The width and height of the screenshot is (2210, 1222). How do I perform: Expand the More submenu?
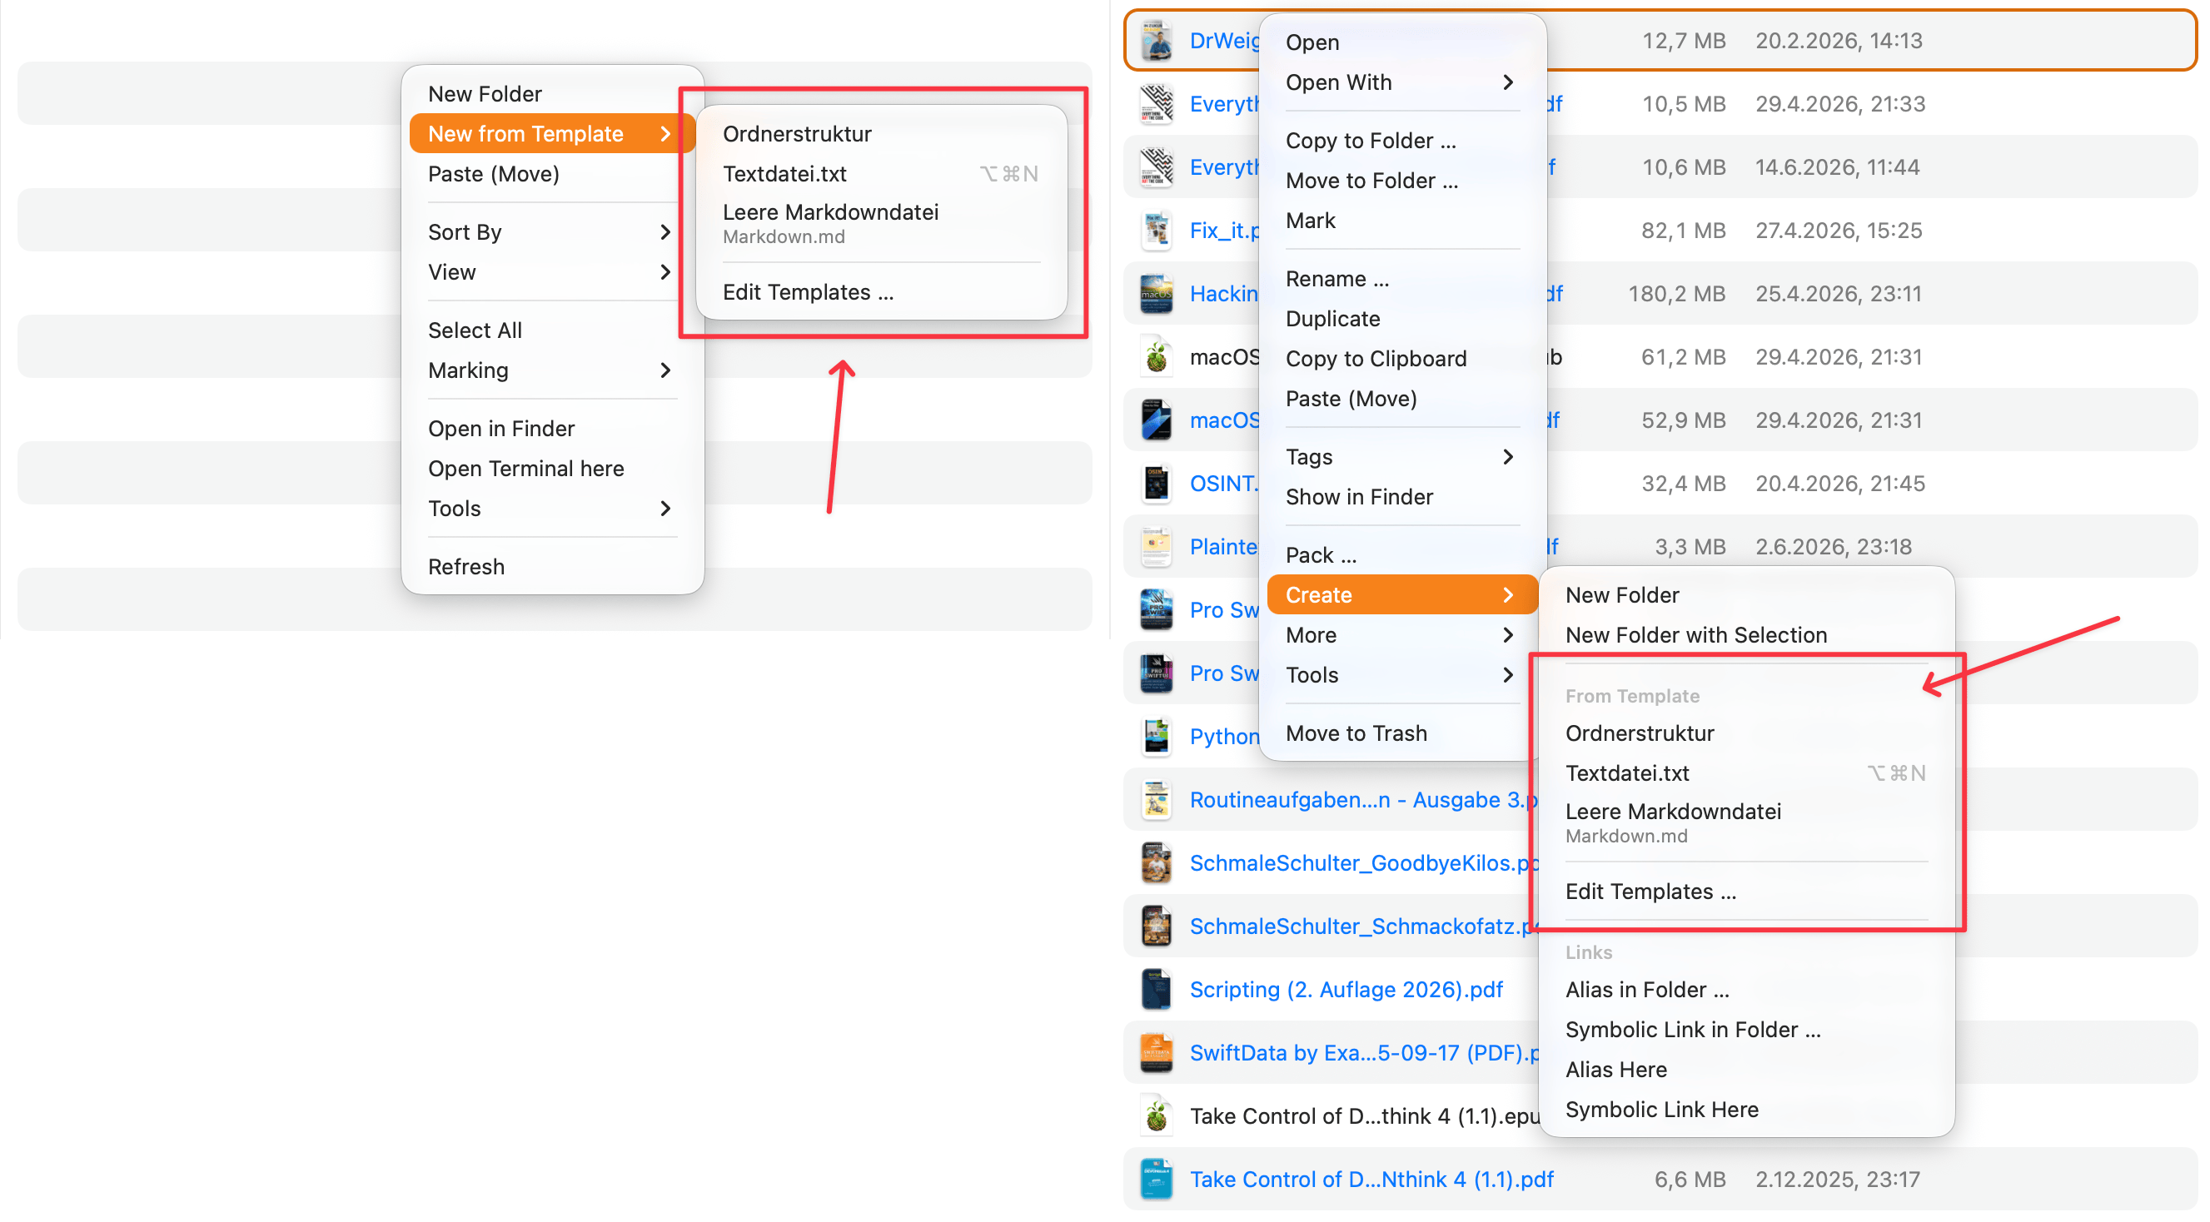pyautogui.click(x=1401, y=634)
